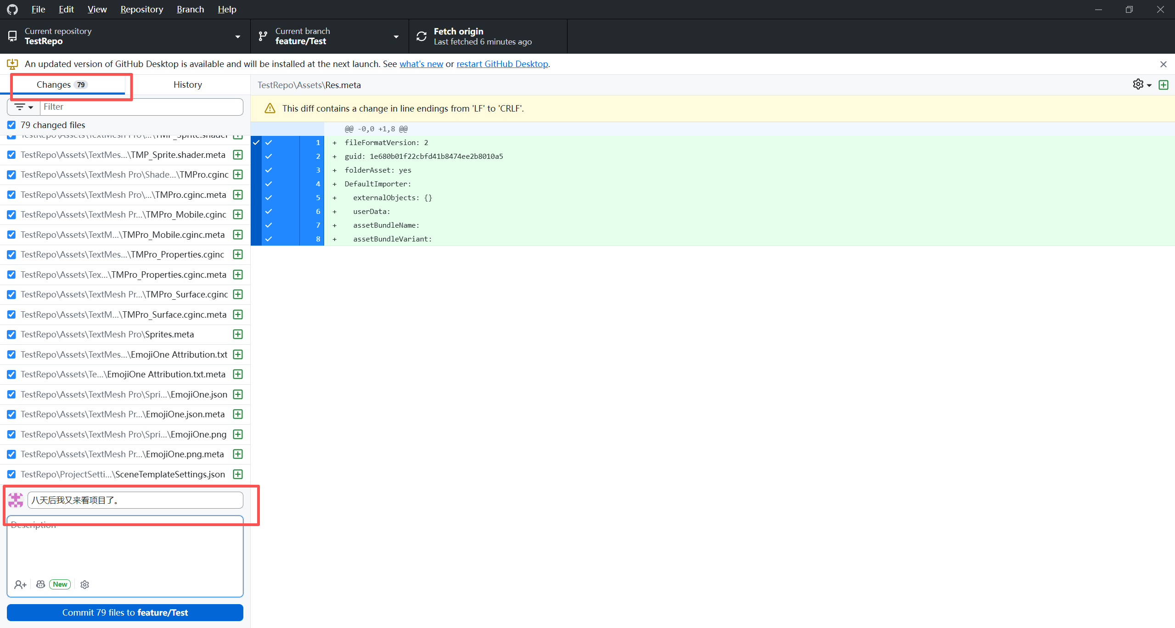Select EmojiOne.json.meta file row

click(x=125, y=414)
